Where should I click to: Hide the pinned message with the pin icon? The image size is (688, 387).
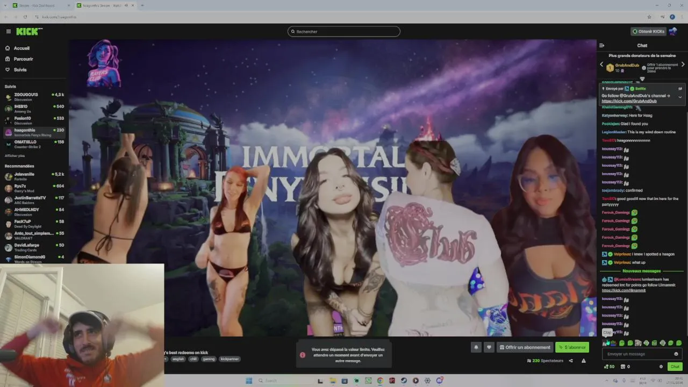point(680,89)
